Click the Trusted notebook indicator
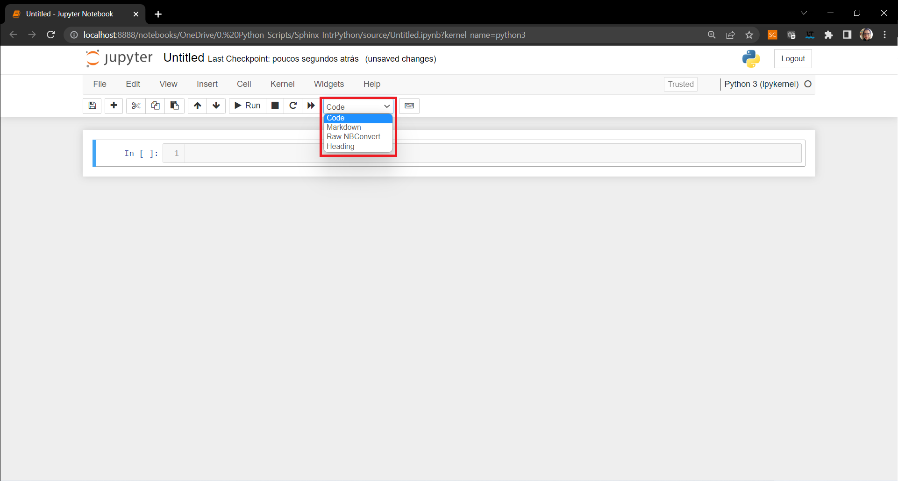Screen dimensions: 898x481 click(681, 84)
